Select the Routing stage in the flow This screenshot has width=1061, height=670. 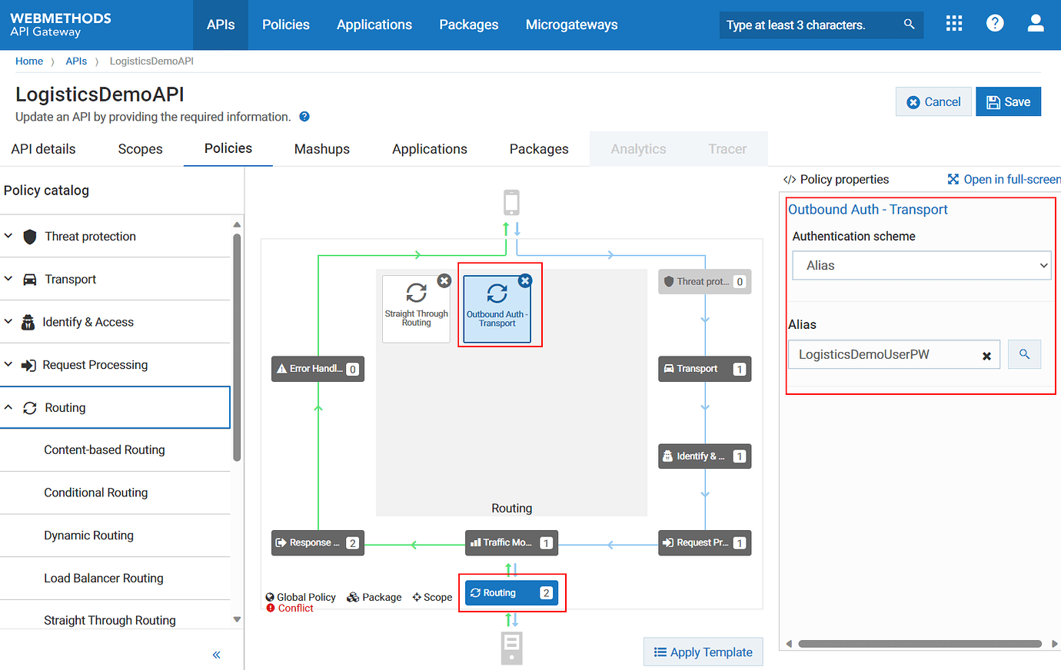pyautogui.click(x=511, y=592)
